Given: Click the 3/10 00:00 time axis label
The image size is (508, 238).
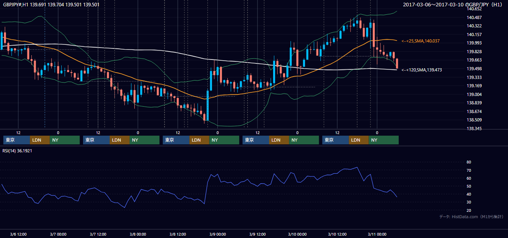Looking at the screenshot, I should 297,234.
